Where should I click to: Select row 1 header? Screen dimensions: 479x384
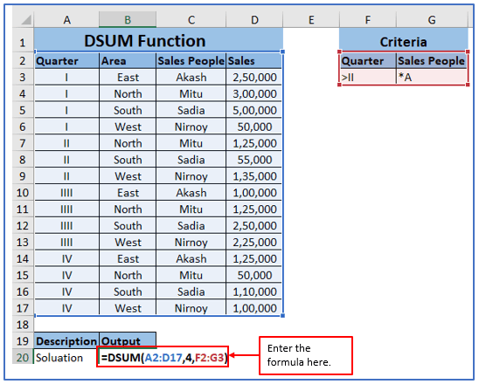point(23,40)
